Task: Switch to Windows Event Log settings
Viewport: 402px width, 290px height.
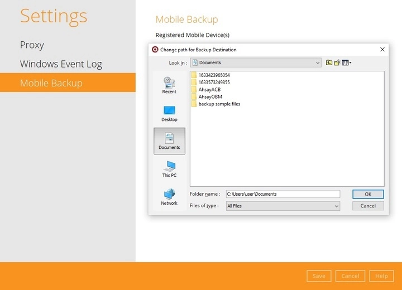Action: [61, 64]
